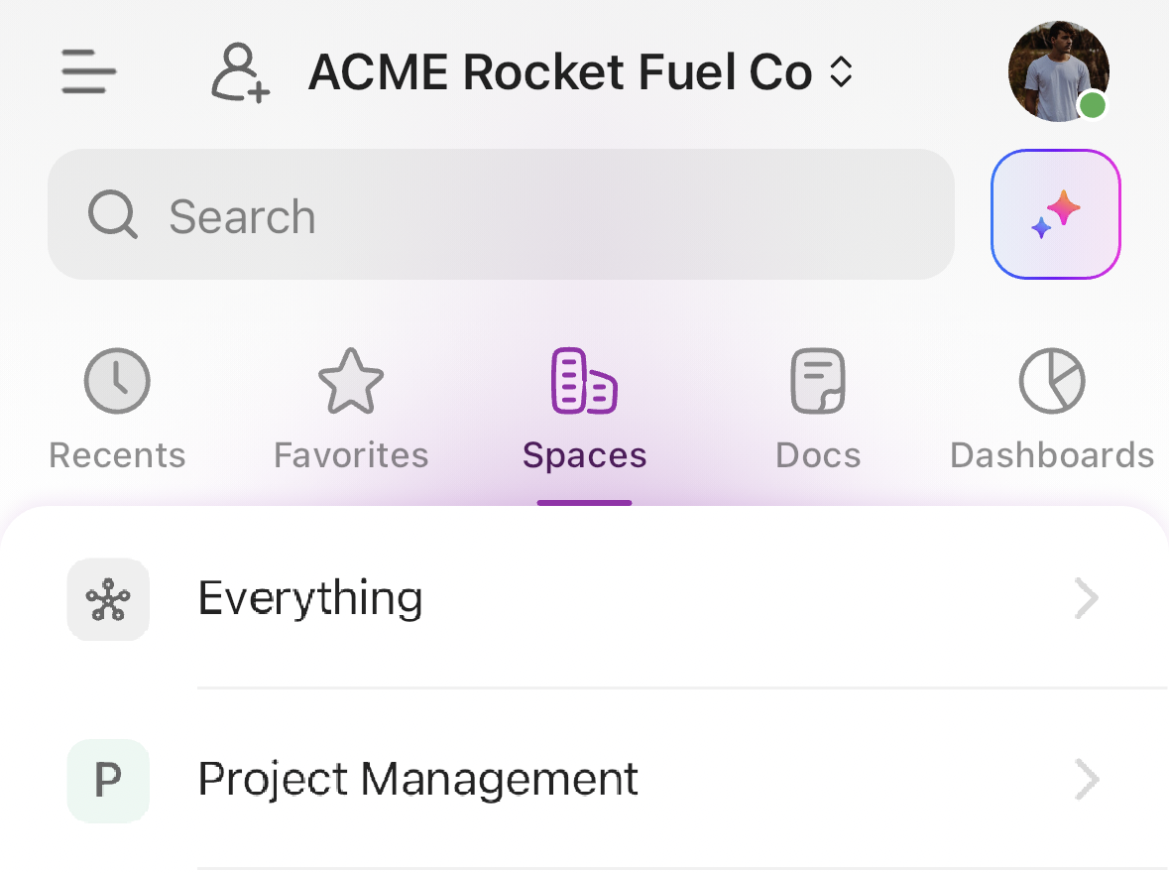Tap your online status indicator

(x=1090, y=103)
